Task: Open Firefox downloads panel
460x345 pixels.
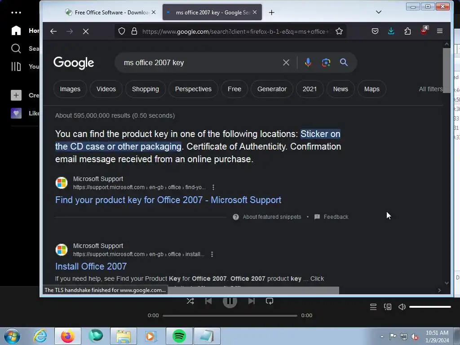Action: coord(391,31)
